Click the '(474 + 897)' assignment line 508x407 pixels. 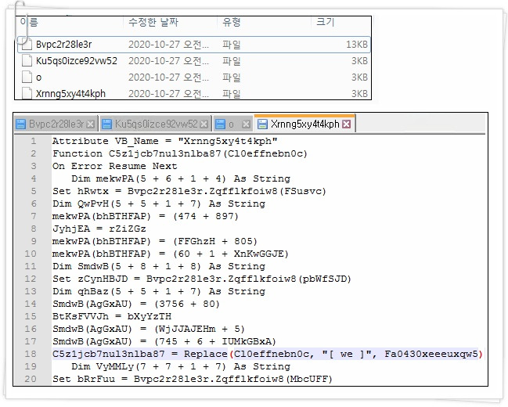click(146, 216)
